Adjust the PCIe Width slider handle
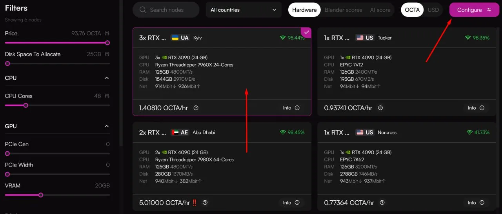Screen dimensions: 502x214 click(7, 174)
